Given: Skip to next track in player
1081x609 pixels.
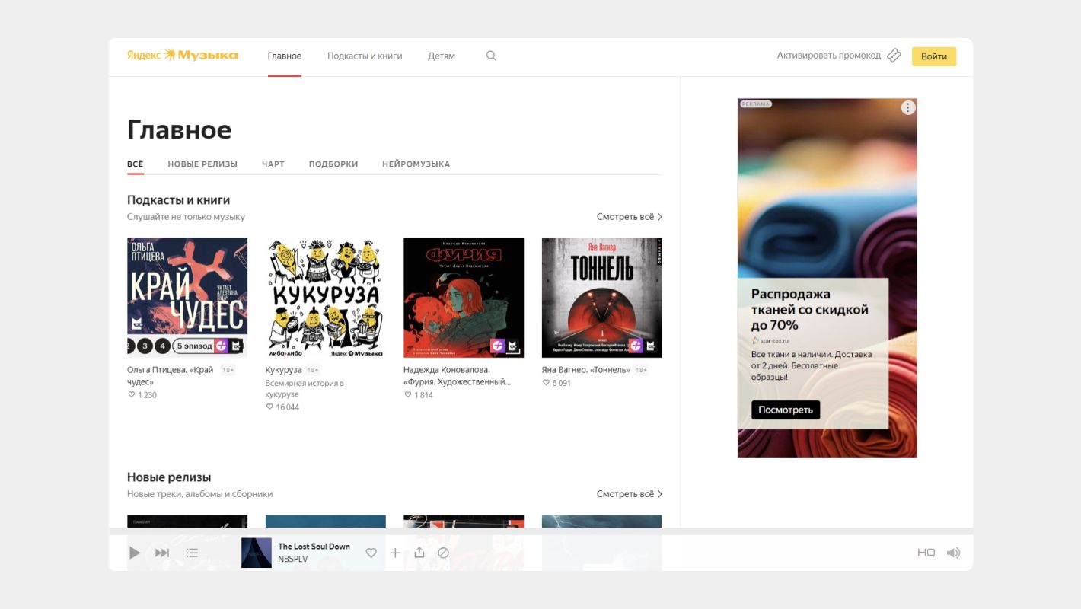Looking at the screenshot, I should [162, 553].
